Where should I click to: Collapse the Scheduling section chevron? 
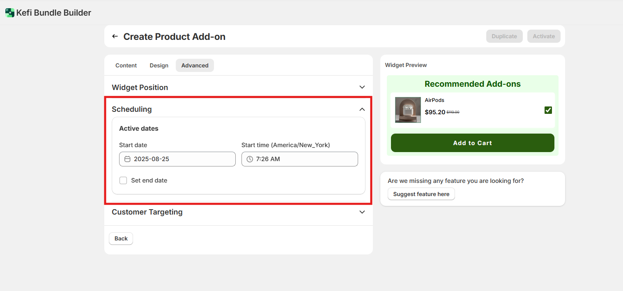pyautogui.click(x=362, y=109)
